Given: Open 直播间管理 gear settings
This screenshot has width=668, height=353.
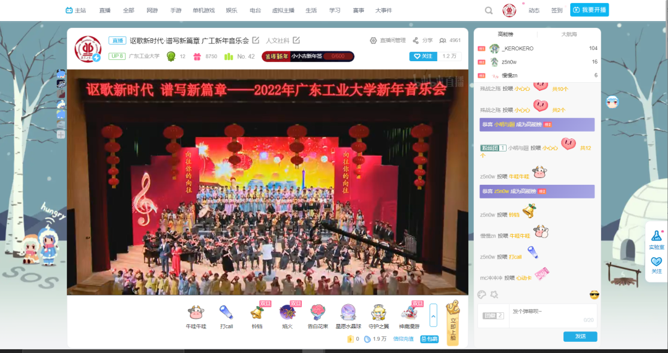Looking at the screenshot, I should (x=388, y=40).
